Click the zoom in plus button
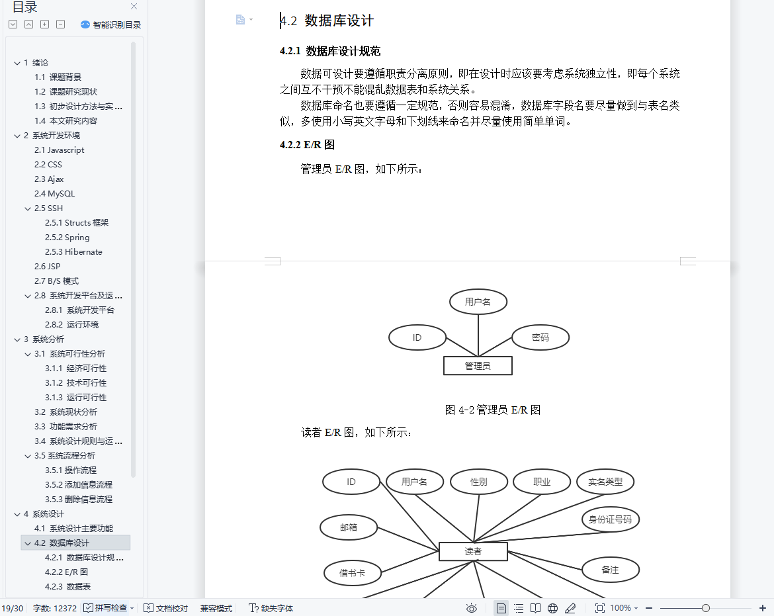 [762, 608]
